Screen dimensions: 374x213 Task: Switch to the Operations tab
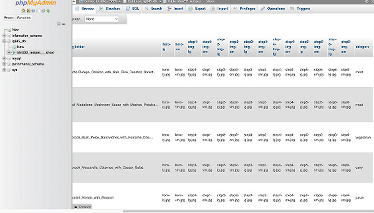pyautogui.click(x=273, y=9)
